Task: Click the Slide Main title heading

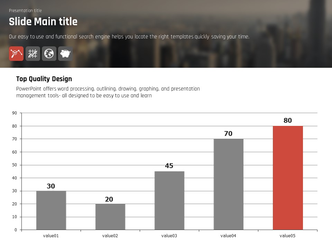Action: [x=43, y=22]
